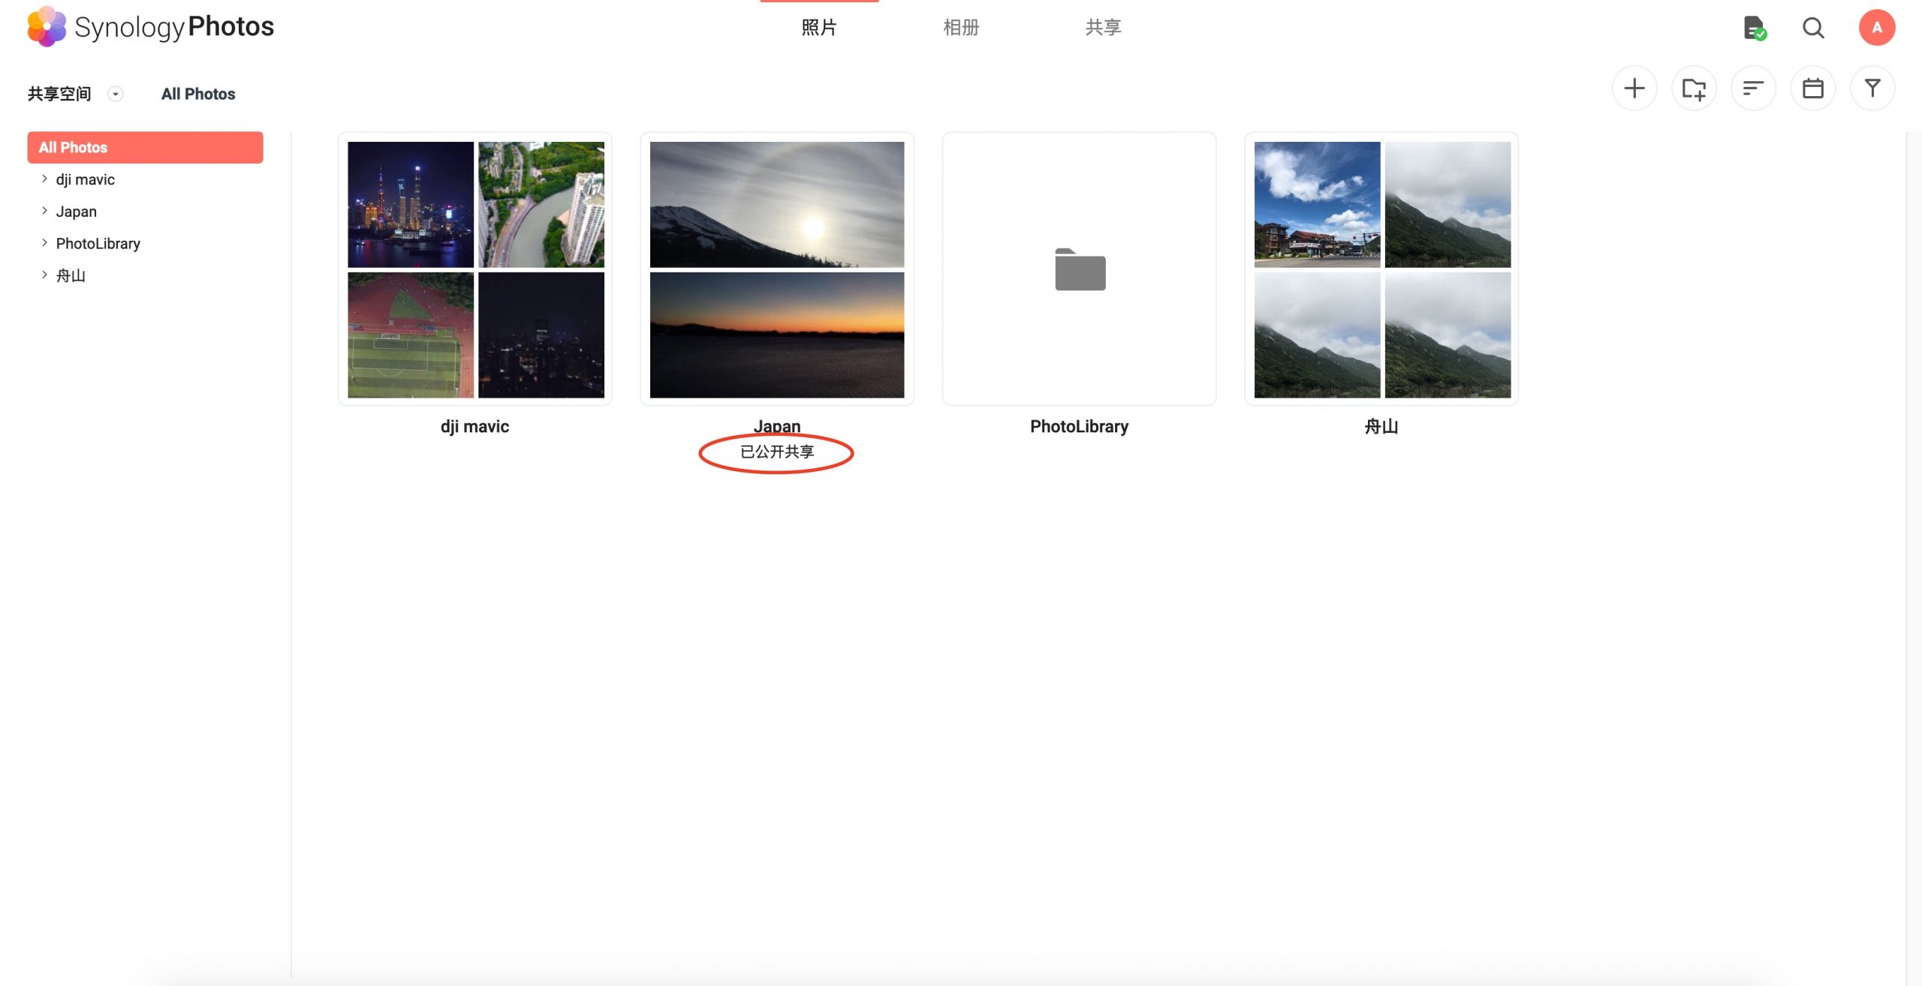Click the add plus icon in toolbar
This screenshot has width=1922, height=986.
point(1634,89)
